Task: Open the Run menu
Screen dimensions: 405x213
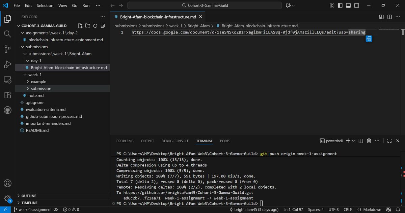Action: point(86,5)
